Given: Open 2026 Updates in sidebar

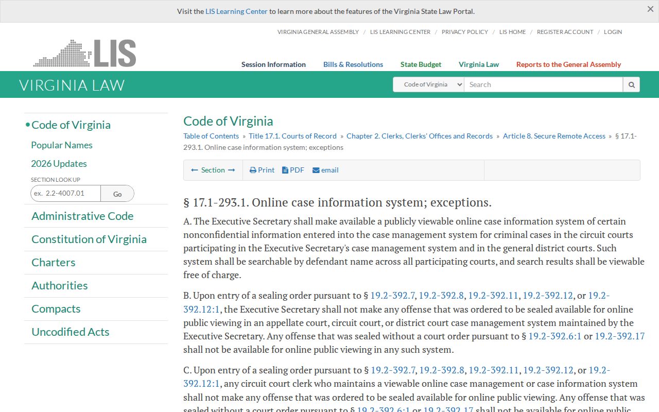Looking at the screenshot, I should pos(59,164).
